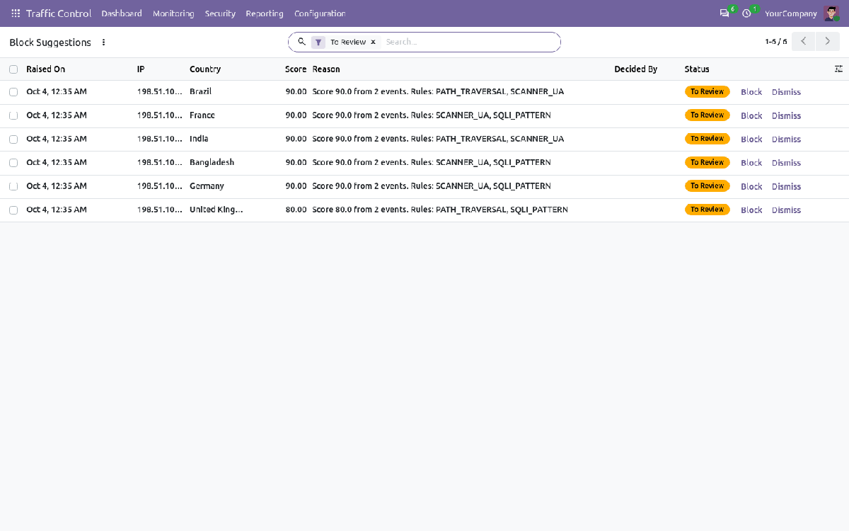Remove the To Review filter facet
Viewport: 849px width, 531px height.
373,42
